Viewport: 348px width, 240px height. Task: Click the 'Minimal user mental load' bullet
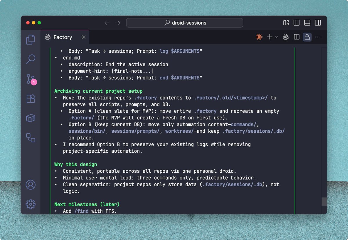click(159, 178)
